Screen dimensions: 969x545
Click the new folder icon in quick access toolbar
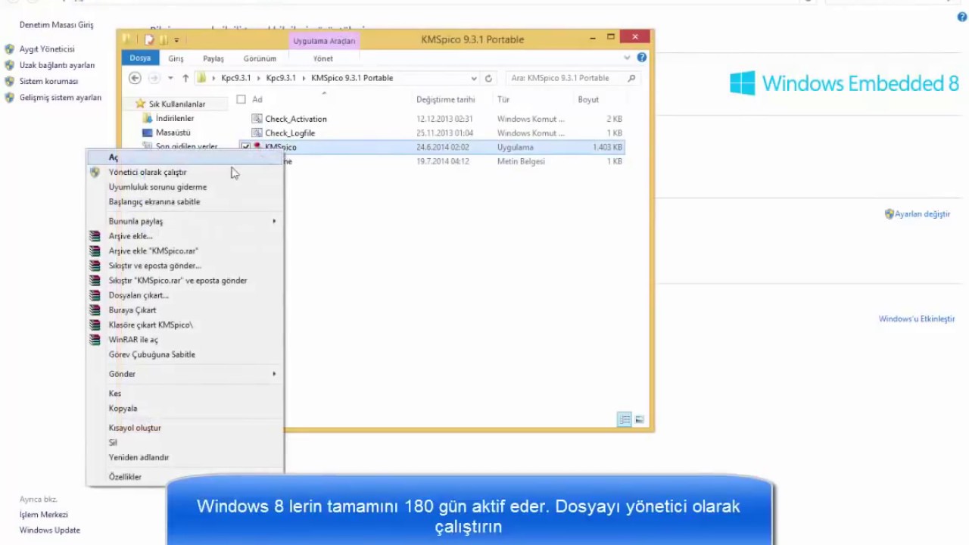[162, 39]
